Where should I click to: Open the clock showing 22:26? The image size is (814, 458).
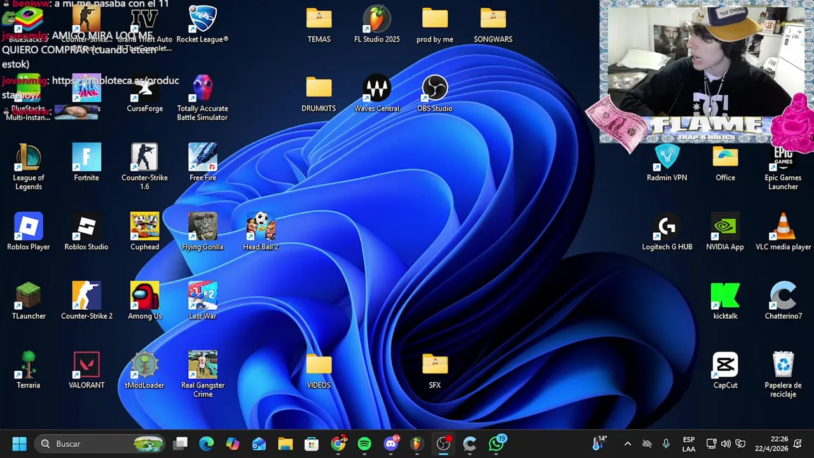[x=771, y=443]
